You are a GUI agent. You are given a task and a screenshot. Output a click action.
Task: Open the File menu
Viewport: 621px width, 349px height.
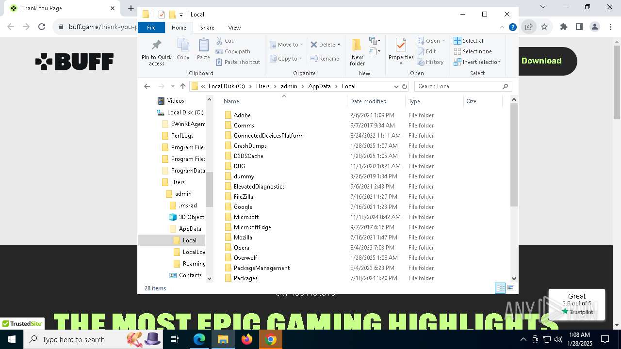click(x=151, y=28)
